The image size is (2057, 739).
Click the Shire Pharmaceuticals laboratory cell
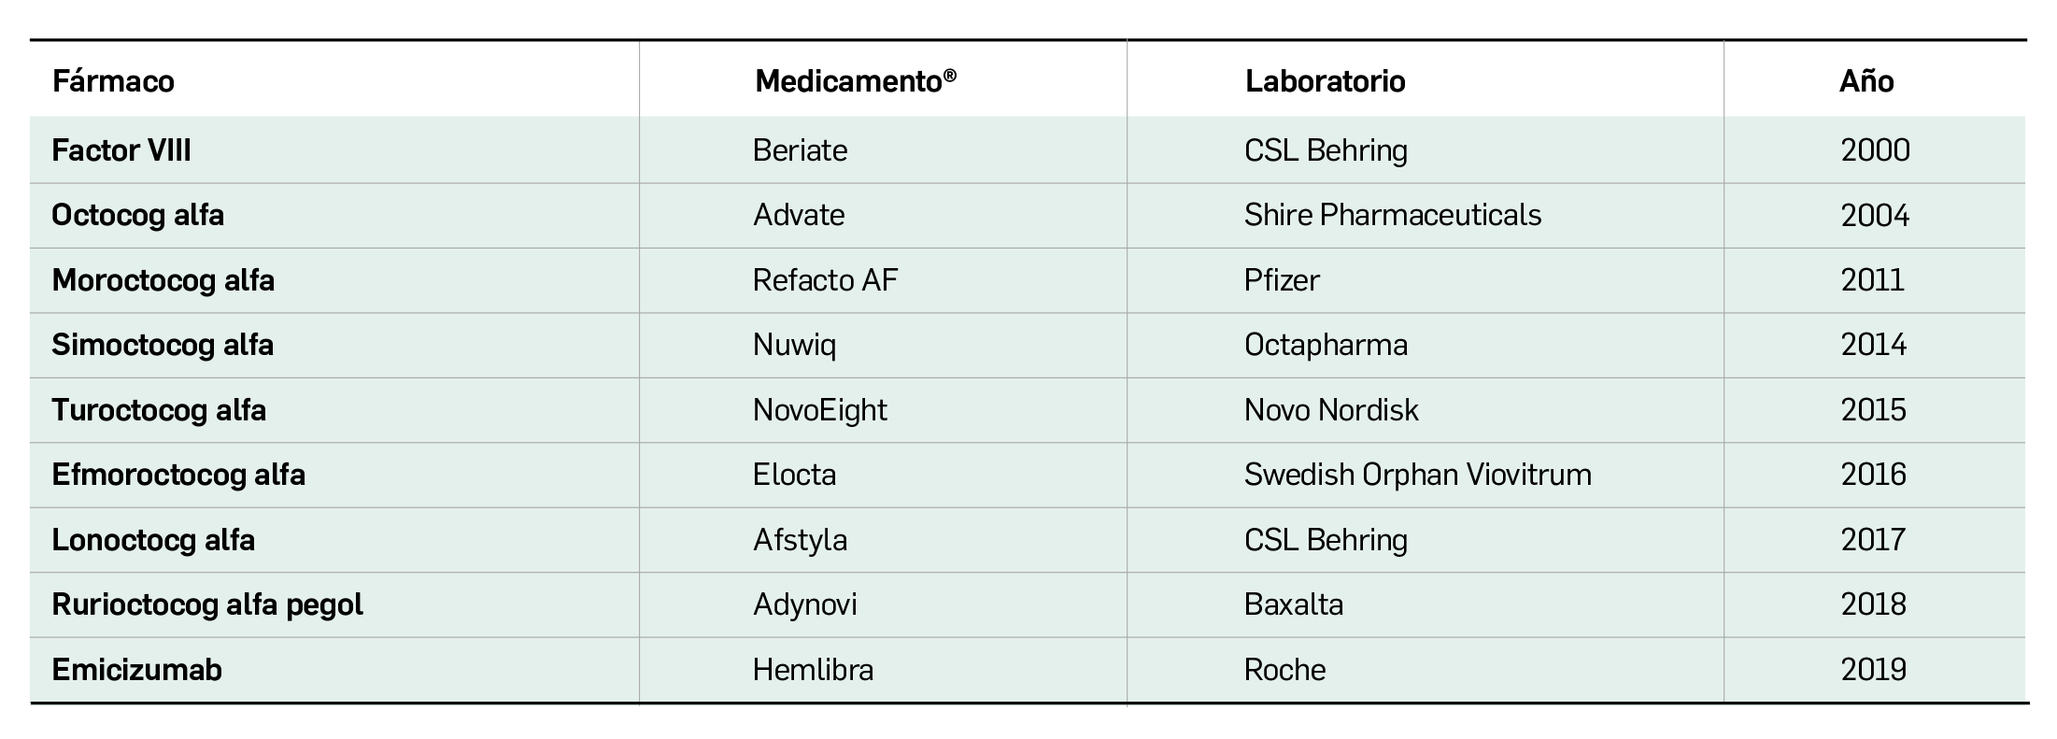pyautogui.click(x=1392, y=215)
